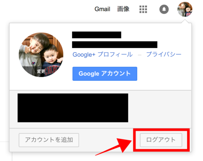Click the アカウントを追加 button

(x=49, y=140)
